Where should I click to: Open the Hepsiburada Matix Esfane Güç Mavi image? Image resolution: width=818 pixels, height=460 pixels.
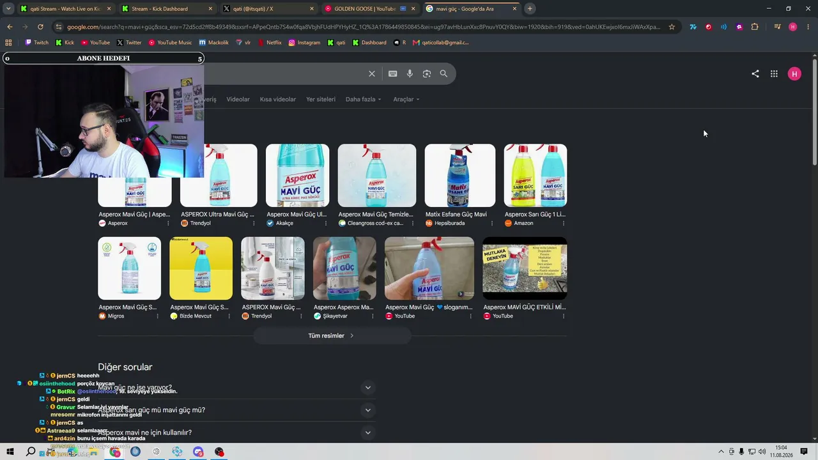(459, 176)
